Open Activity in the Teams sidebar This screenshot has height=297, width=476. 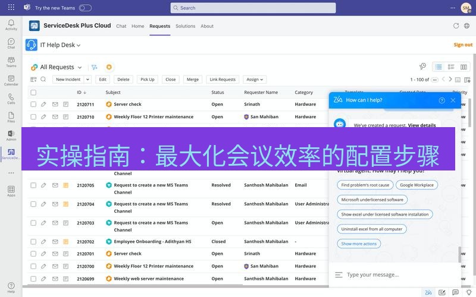(11, 25)
